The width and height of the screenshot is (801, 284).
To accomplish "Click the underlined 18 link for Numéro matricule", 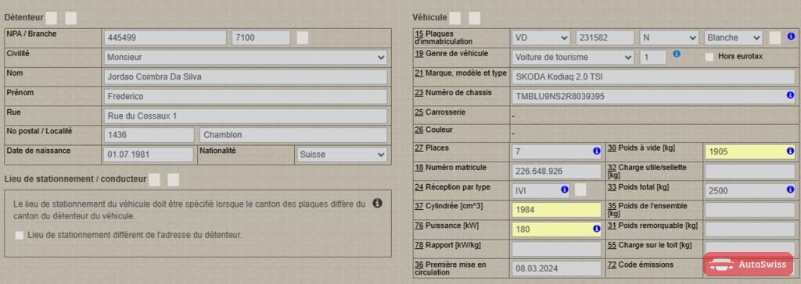I will tap(419, 167).
